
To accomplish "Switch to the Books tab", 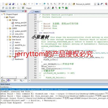I will (x=10, y=80).
